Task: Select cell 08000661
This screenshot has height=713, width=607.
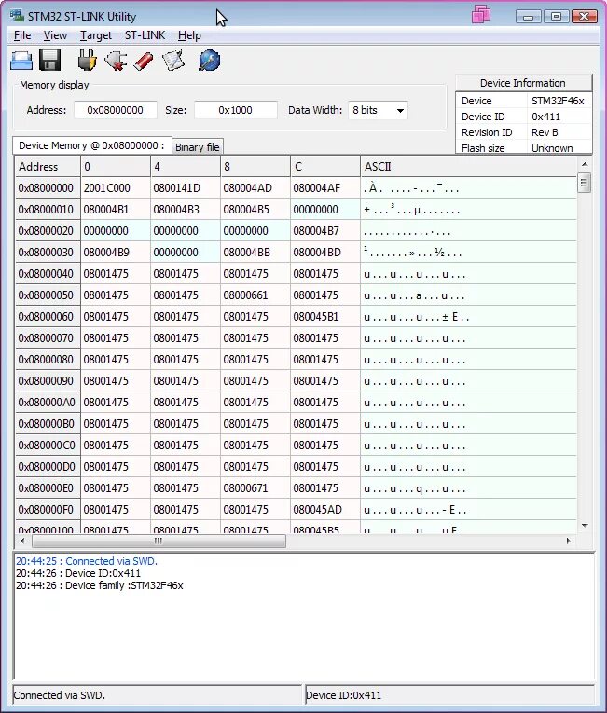Action: 255,295
